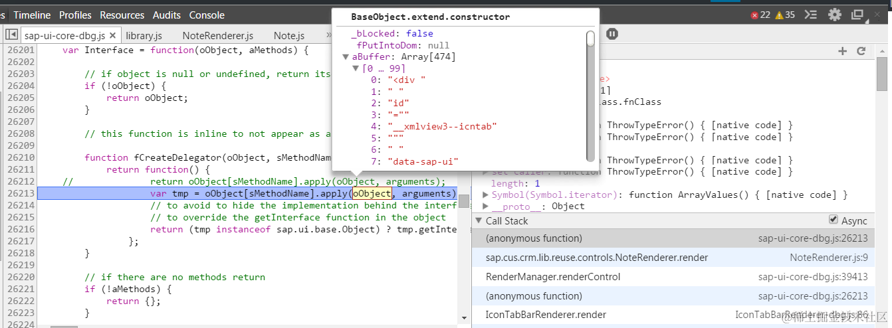Show the console drawer icon
The image size is (892, 328).
810,15
